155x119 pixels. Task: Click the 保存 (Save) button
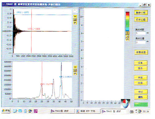(x=141, y=68)
